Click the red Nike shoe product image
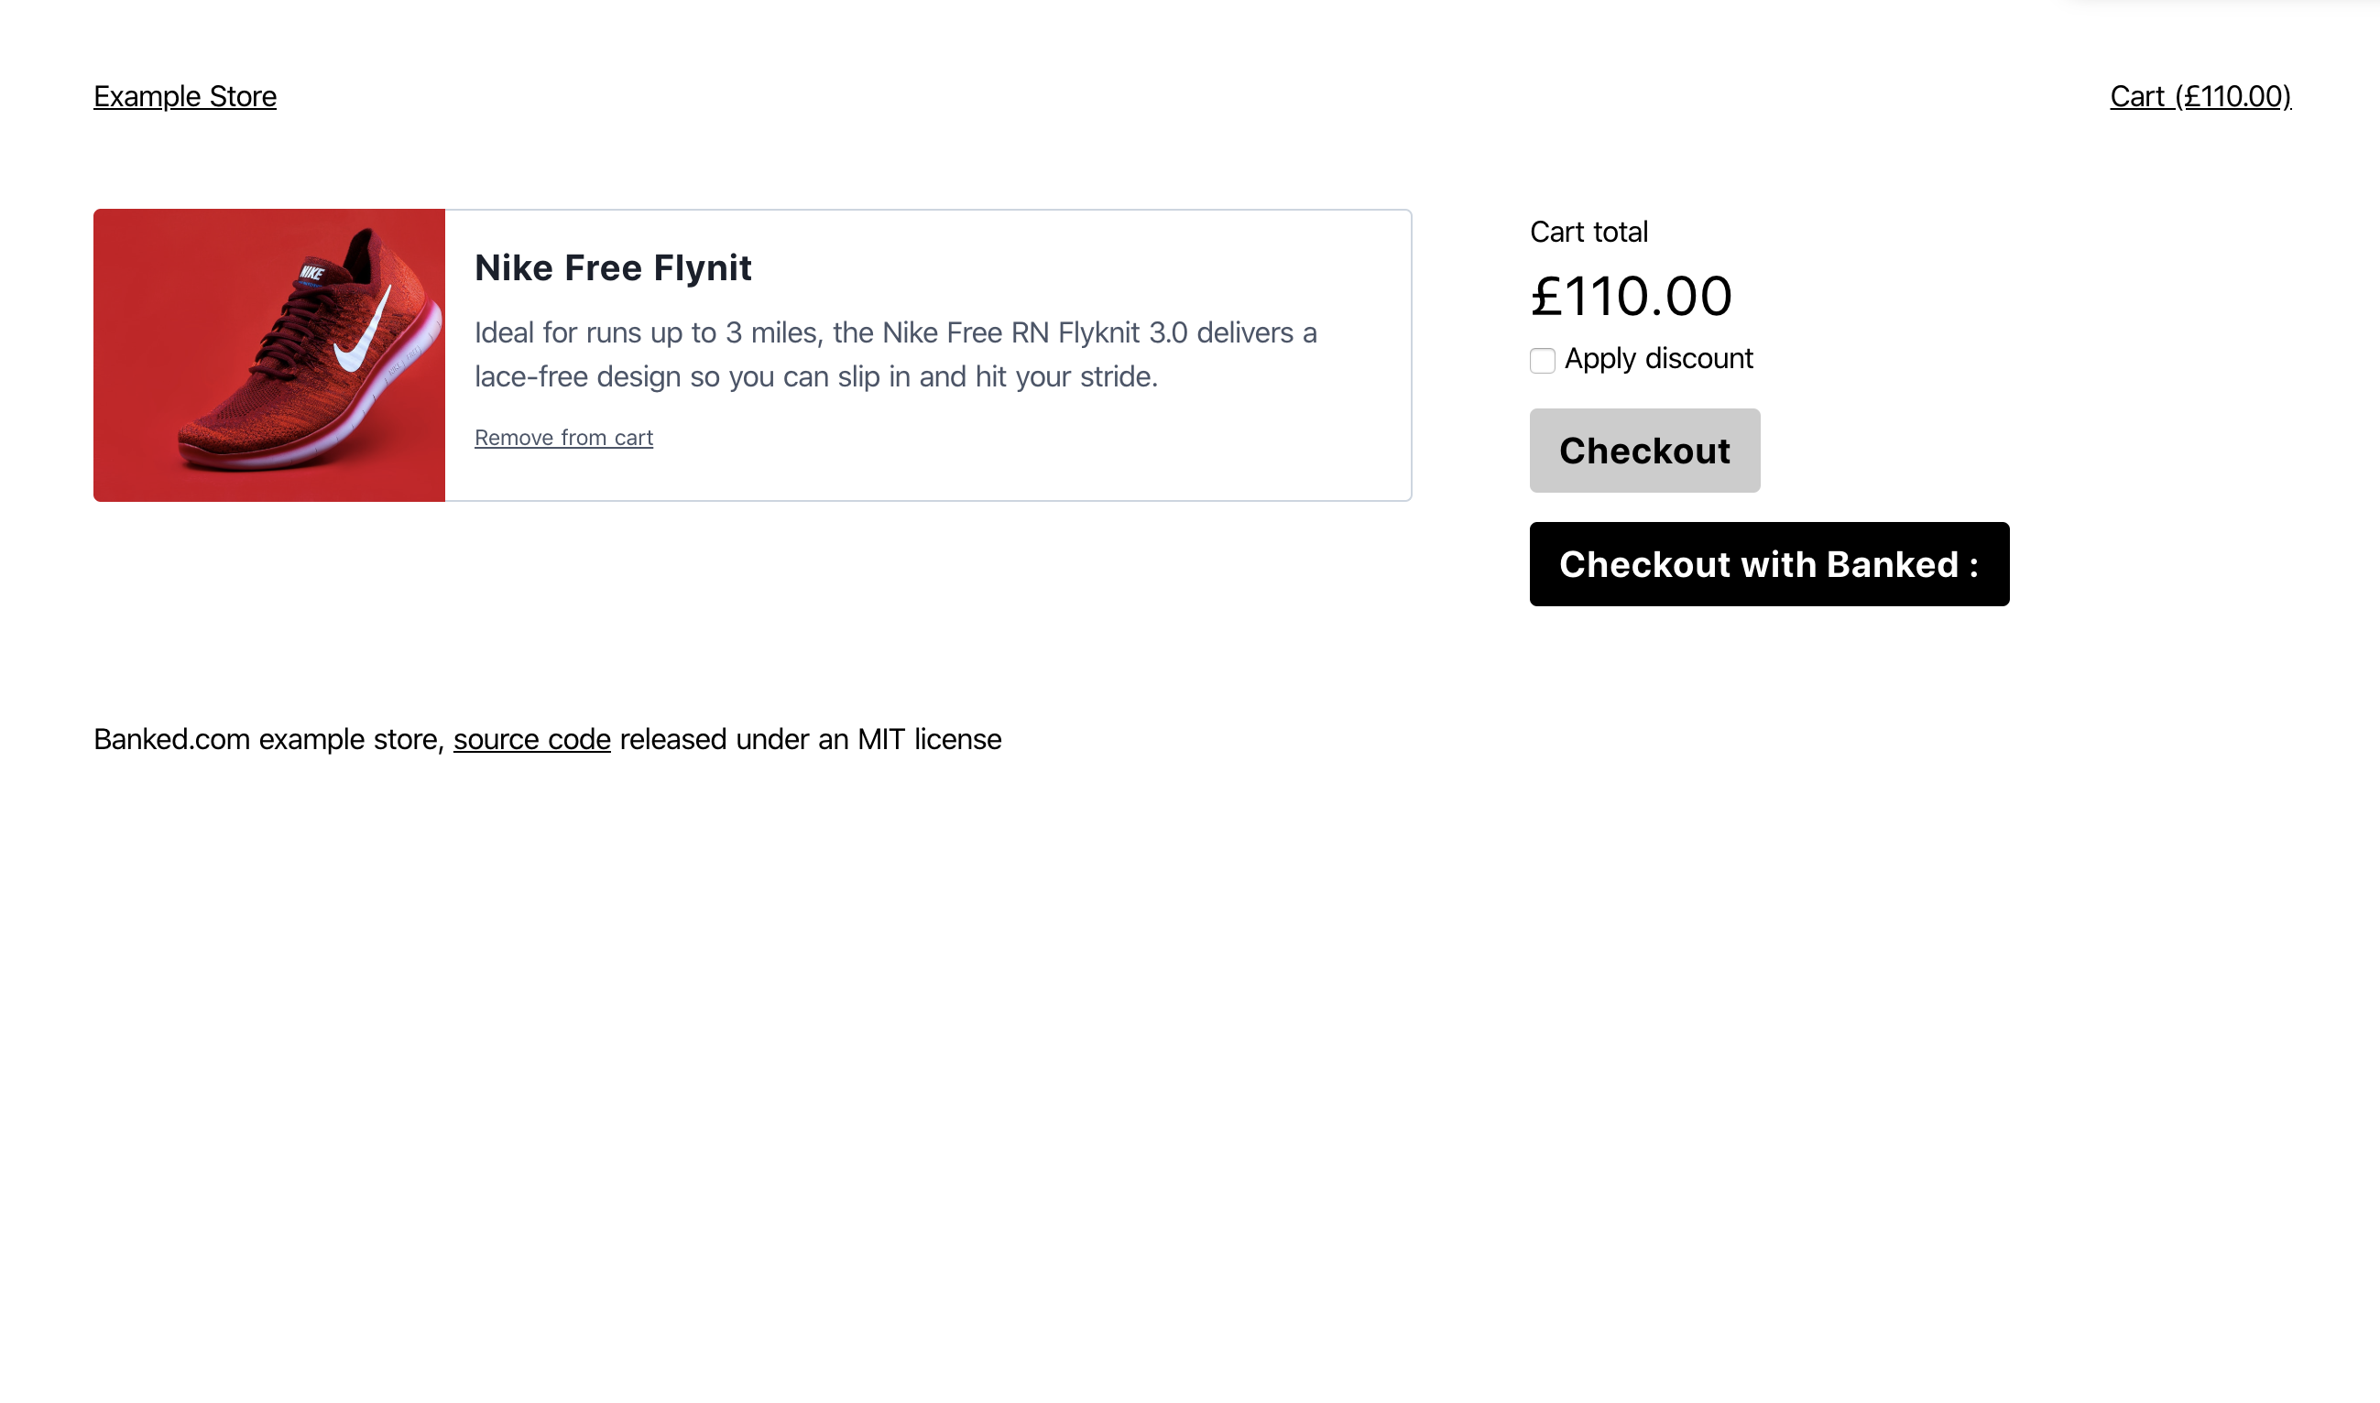The height and width of the screenshot is (1403, 2380). point(269,355)
